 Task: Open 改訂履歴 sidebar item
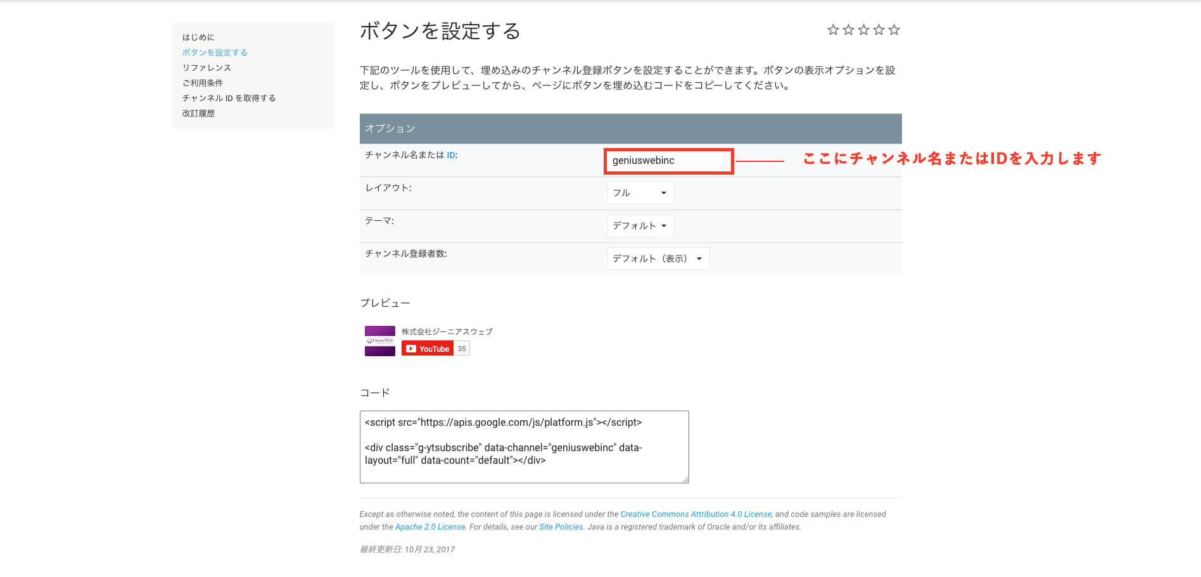pos(198,113)
